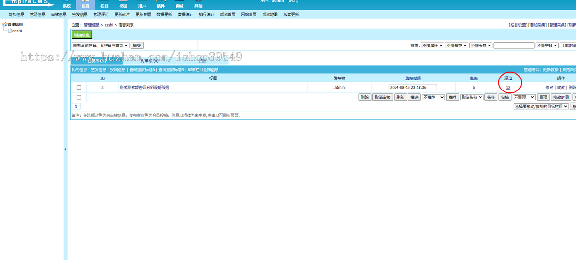
Task: Click the ID column header link
Action: coord(102,78)
